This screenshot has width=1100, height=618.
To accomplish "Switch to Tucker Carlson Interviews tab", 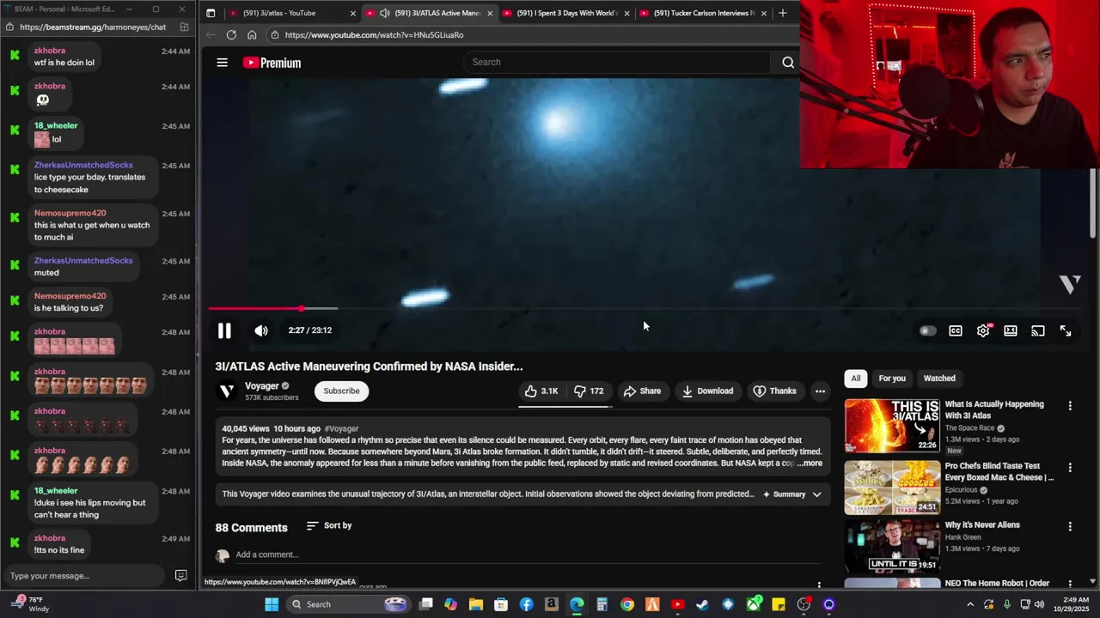I will coord(705,13).
